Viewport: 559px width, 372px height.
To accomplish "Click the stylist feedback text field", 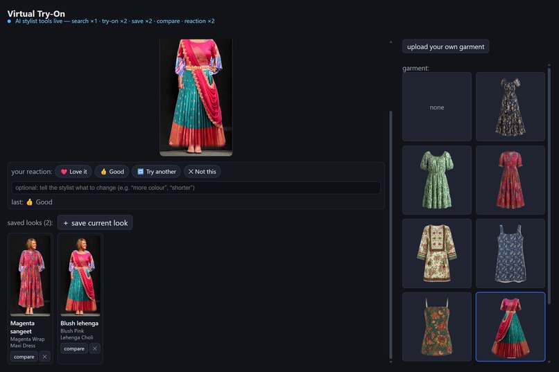I will [196, 188].
